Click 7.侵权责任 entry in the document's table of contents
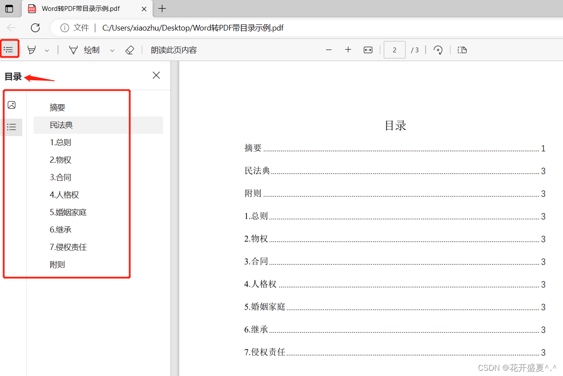This screenshot has height=376, width=563. point(395,352)
